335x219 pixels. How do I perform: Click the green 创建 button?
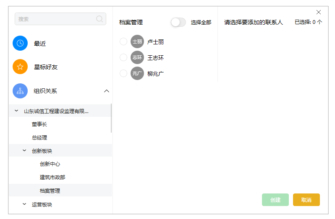(x=275, y=200)
